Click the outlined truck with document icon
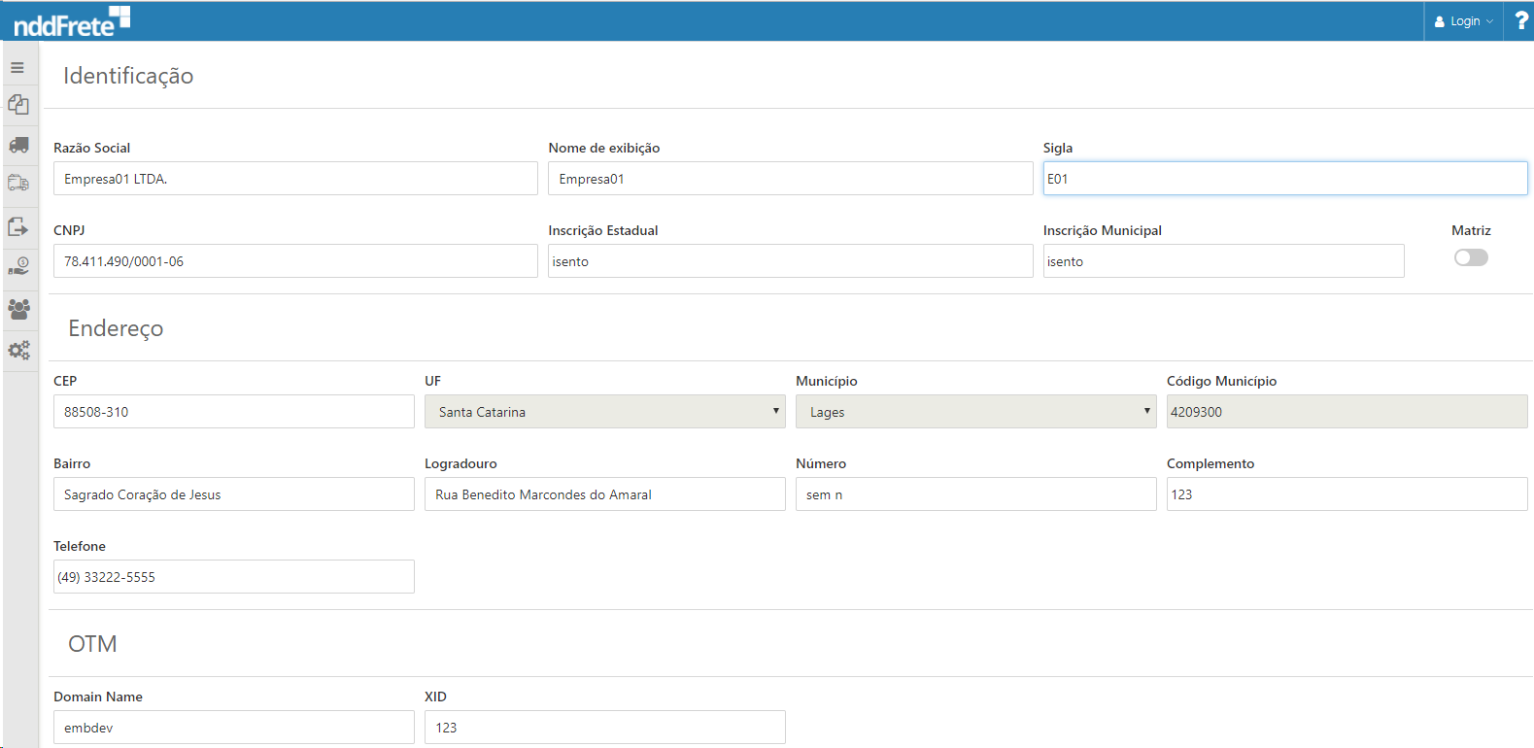This screenshot has width=1534, height=748. click(18, 183)
